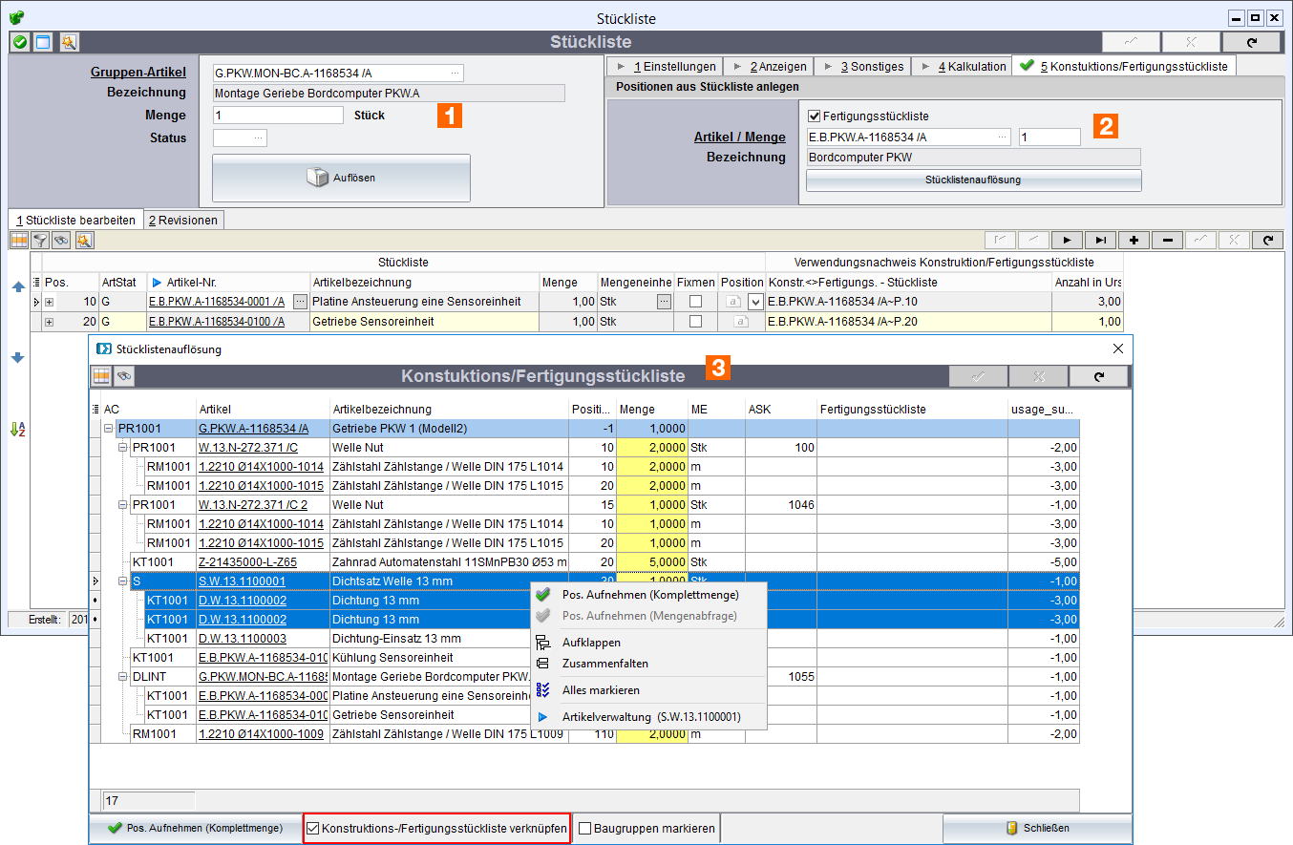Click the blue window icon in main toolbar
1293x845 pixels.
[43, 42]
